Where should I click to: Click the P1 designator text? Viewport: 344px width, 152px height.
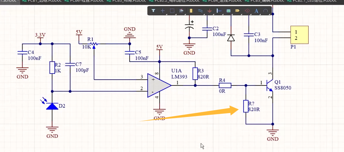293,47
